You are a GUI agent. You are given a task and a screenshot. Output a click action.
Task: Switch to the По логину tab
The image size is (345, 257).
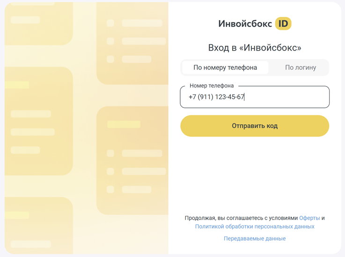pyautogui.click(x=301, y=67)
